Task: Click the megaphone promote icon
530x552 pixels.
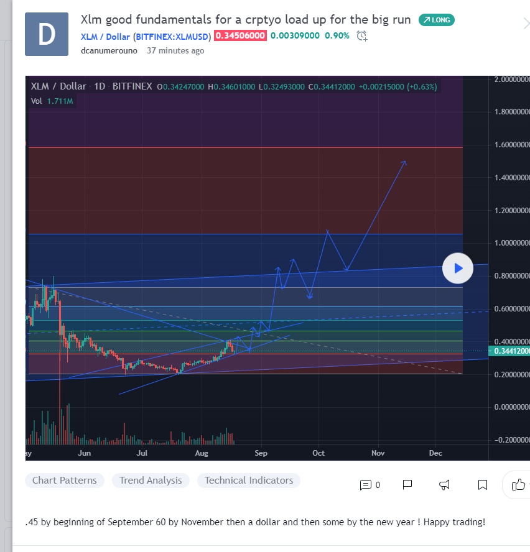Action: click(x=445, y=485)
